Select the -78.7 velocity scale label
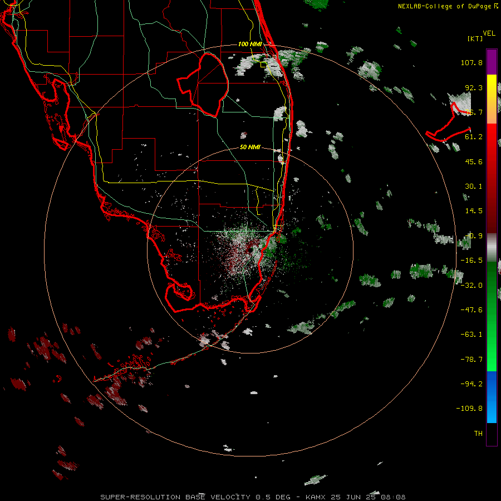The width and height of the screenshot is (501, 501). (x=471, y=360)
